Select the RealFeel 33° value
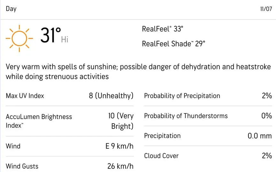Viewport: 276px width, 172px height. (x=163, y=29)
